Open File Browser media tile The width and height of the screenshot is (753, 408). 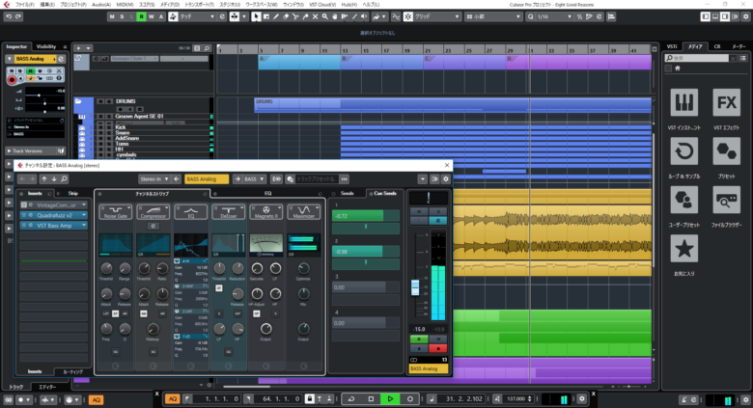pyautogui.click(x=726, y=200)
